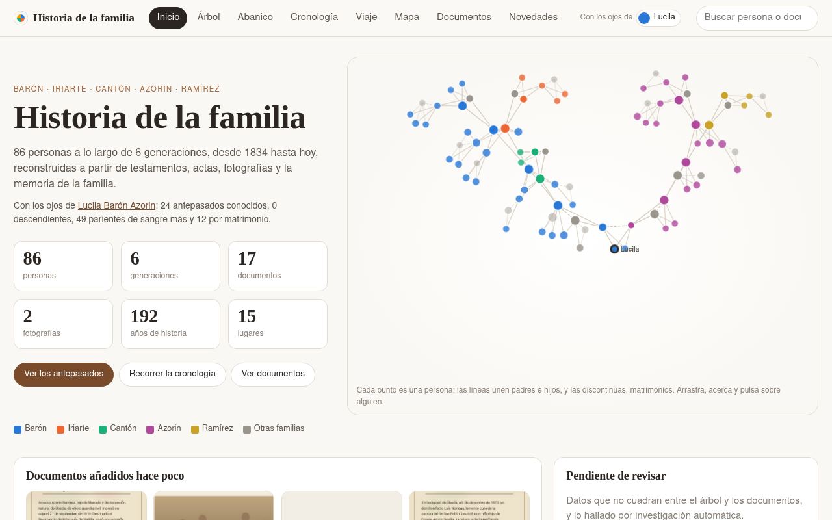
Task: Open the Lucila perspective selector
Action: click(658, 18)
